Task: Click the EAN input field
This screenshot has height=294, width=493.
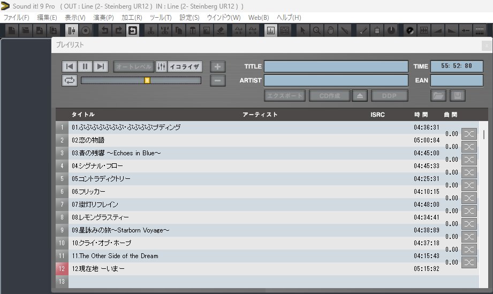Action: 457,80
